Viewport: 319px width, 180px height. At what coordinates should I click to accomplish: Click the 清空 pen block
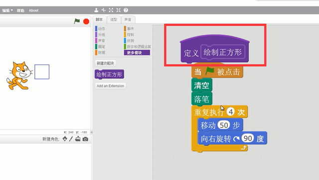point(201,85)
